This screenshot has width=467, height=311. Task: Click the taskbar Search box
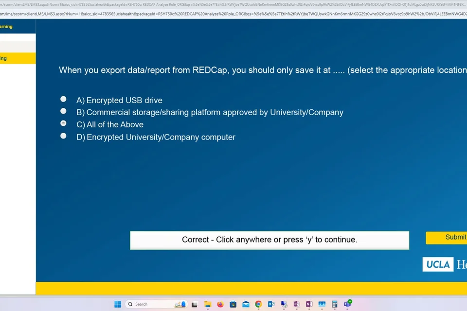156,304
